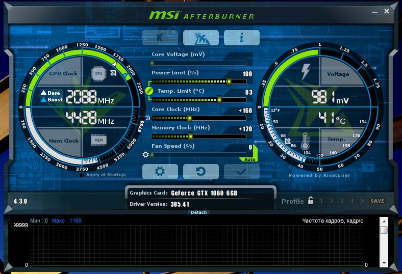Image resolution: width=402 pixels, height=274 pixels.
Task: Click the monitor scrollbar thumb
Action: click(x=384, y=230)
